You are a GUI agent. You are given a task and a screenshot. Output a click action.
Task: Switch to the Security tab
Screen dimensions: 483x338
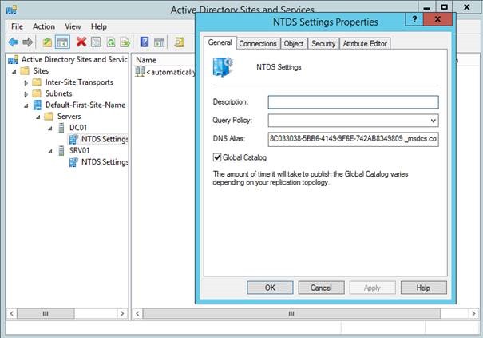click(323, 43)
